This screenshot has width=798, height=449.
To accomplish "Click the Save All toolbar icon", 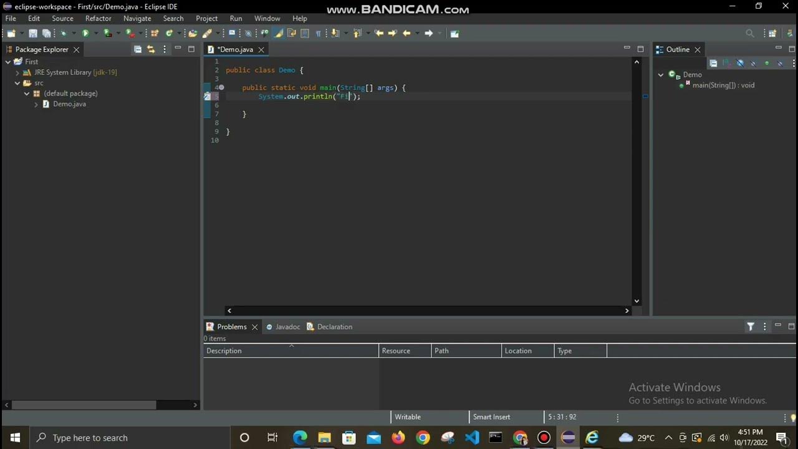I will 46,33.
